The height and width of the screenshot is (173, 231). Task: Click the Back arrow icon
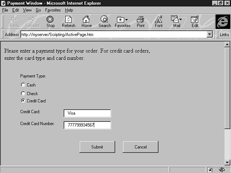[x=14, y=19]
